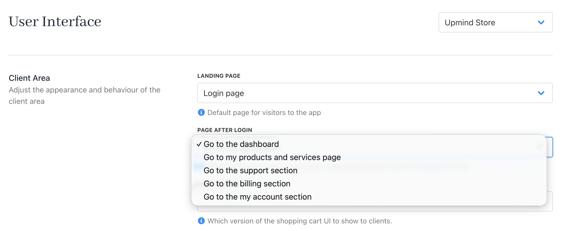Click the checkmark next to Go to the dashboard
565x231 pixels.
tap(199, 144)
